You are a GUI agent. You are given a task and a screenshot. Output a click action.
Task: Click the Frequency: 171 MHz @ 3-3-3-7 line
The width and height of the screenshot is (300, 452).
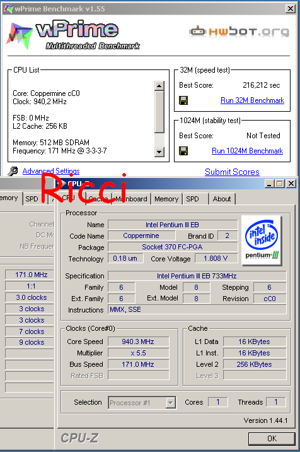tap(60, 151)
